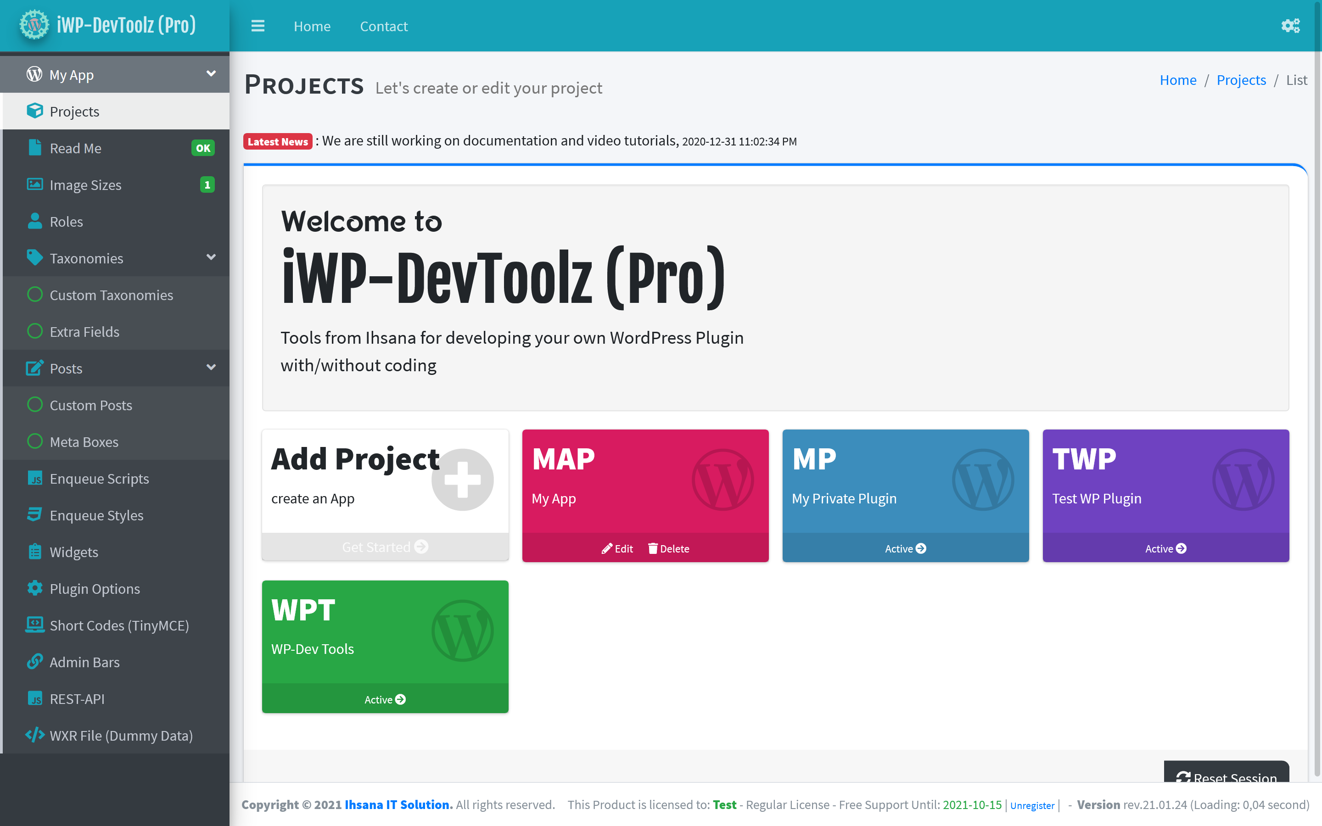Click the green OK badge on Read Me
Viewport: 1322px width, 826px height.
pos(203,147)
